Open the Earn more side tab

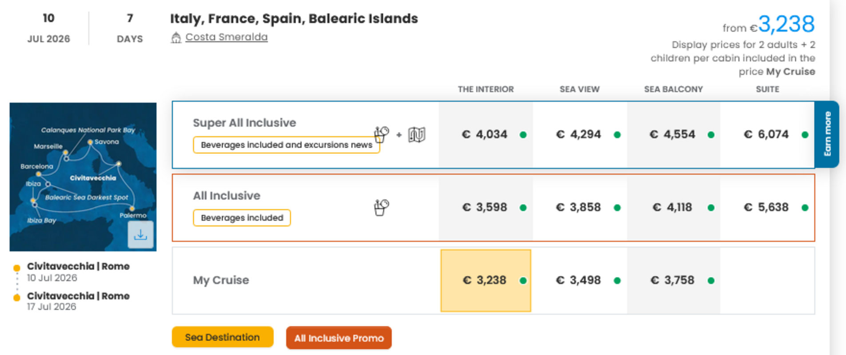point(827,134)
